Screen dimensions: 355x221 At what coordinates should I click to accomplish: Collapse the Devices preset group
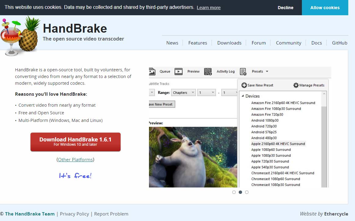tap(243, 96)
